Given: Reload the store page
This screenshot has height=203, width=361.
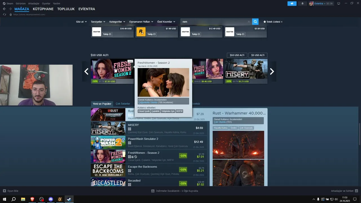Looking at the screenshot, I should tap(4, 14).
